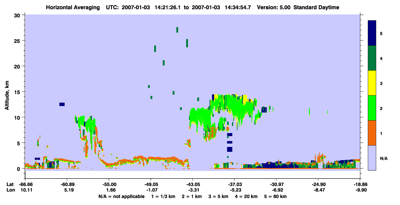This screenshot has height=205, width=400.
Task: Click the '4 = 20 km' legend text
Action: [x=246, y=197]
